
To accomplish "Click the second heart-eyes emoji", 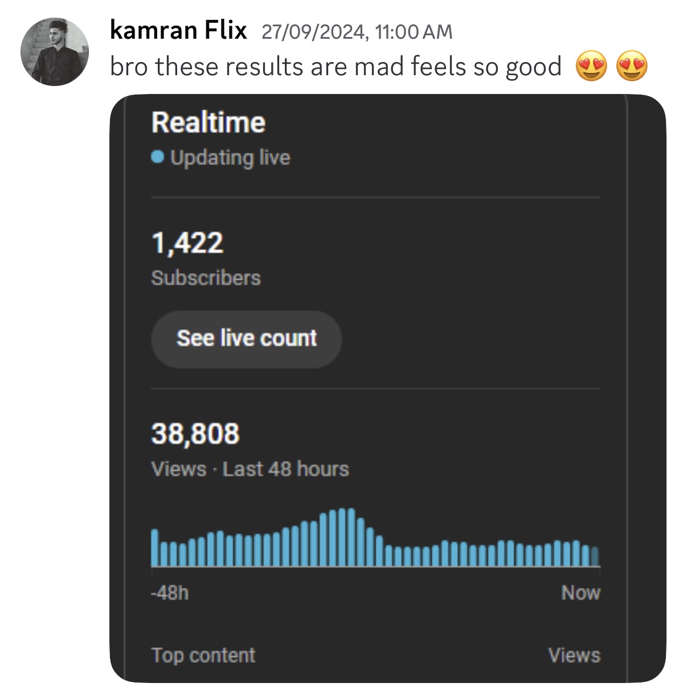I will coord(632,66).
